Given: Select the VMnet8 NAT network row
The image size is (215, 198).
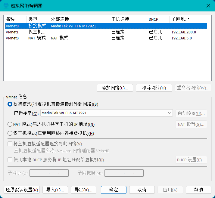Looking at the screenshot, I should [x=12, y=38].
